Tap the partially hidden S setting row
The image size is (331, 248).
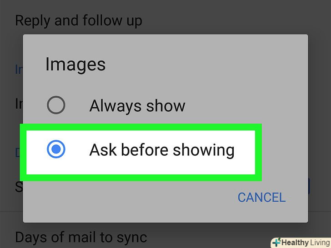click(19, 187)
